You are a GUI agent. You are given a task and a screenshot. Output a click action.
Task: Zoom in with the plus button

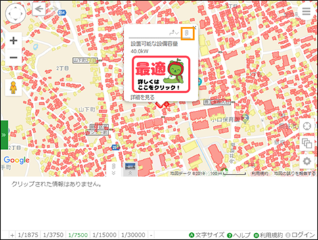point(13,41)
